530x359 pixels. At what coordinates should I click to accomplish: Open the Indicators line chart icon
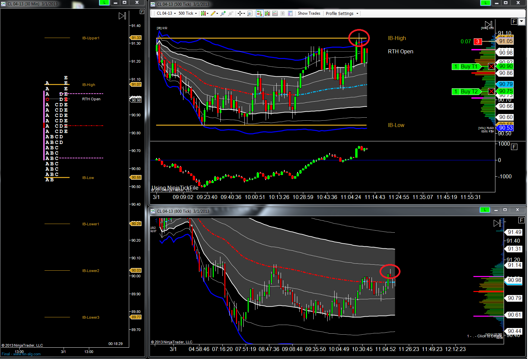tap(275, 13)
